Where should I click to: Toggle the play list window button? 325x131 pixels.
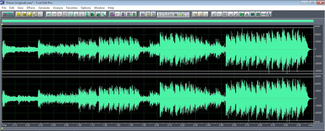click(153, 14)
